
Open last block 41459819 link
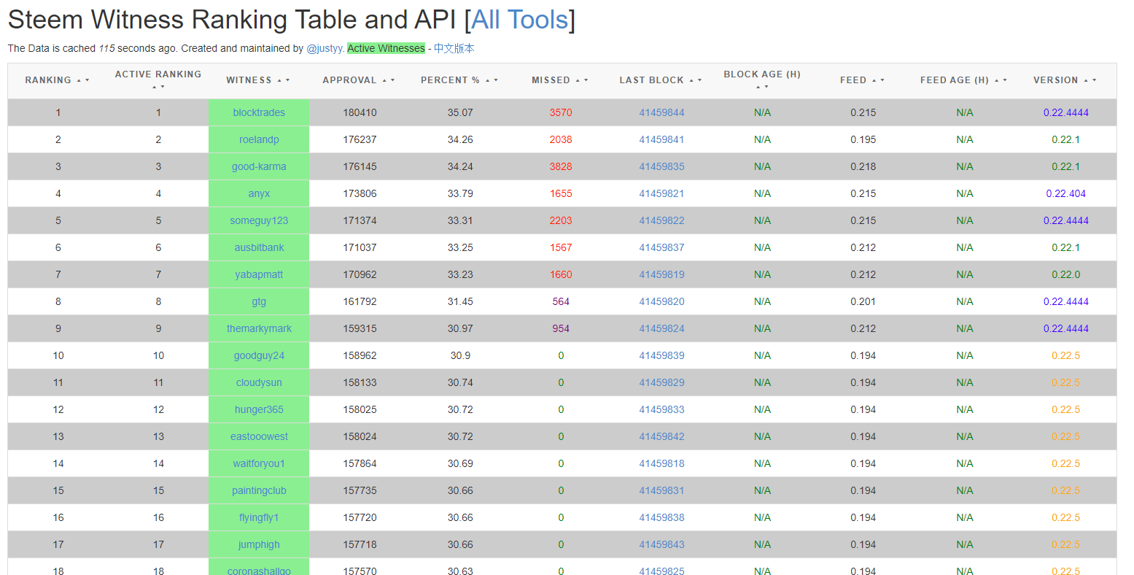tap(661, 274)
